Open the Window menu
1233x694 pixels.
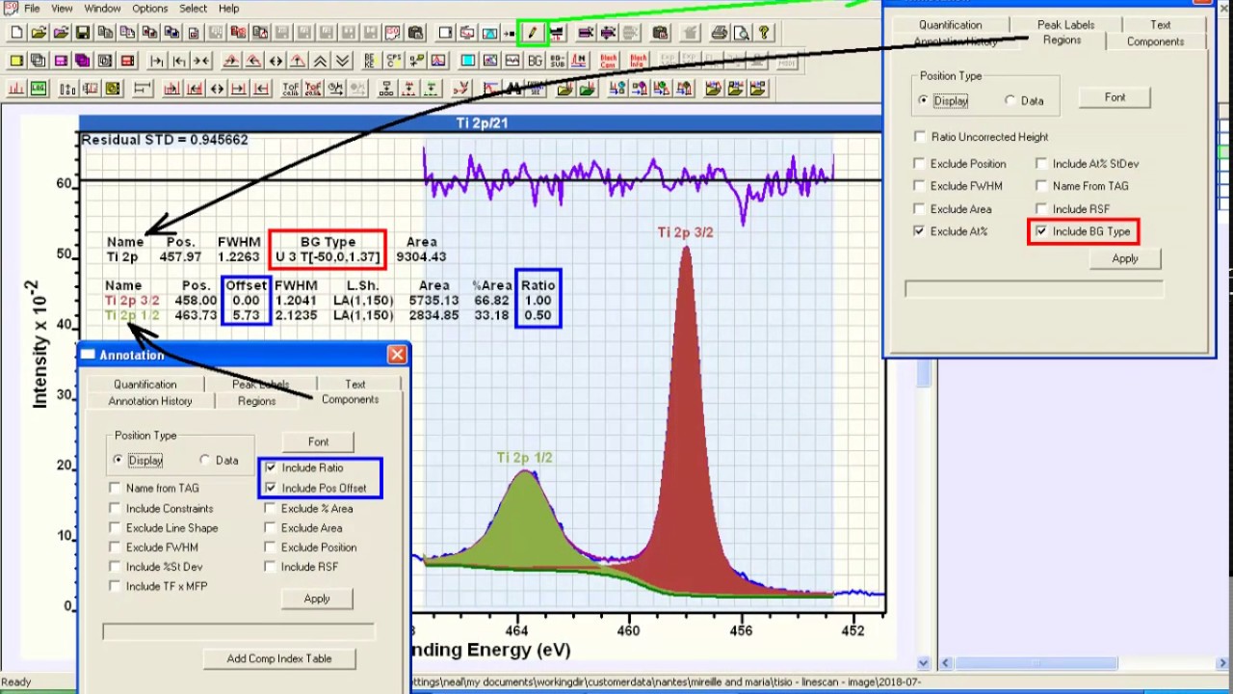click(102, 9)
